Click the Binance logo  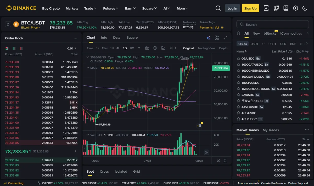(x=21, y=8)
